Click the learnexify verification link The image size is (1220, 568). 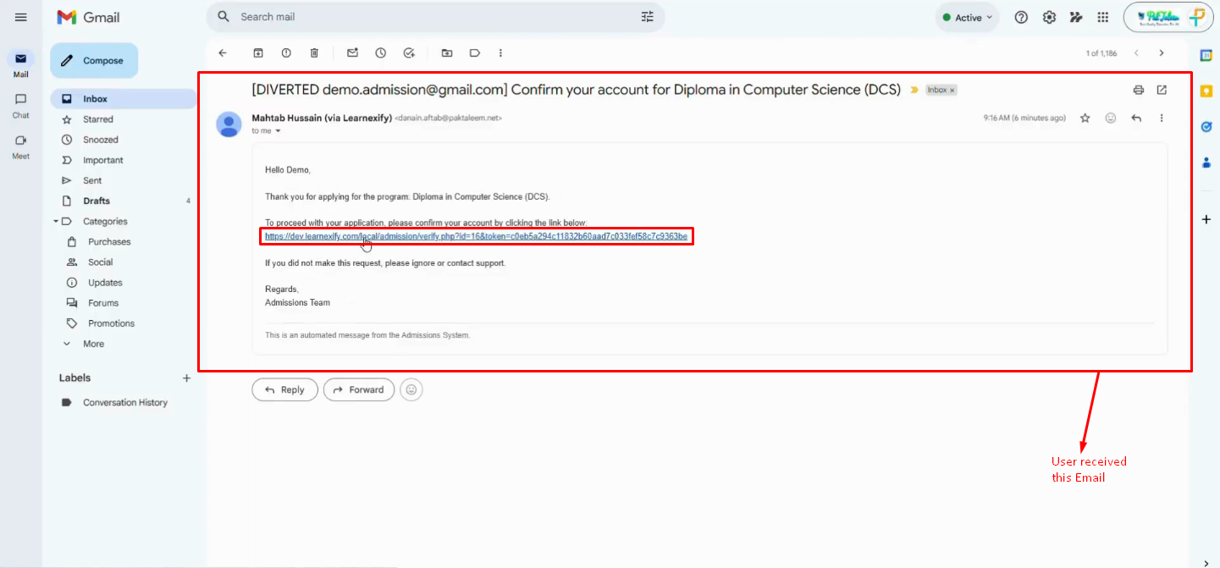click(x=476, y=237)
